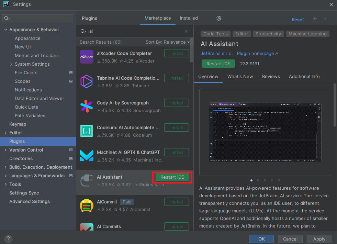Screen dimensions: 337x244
Task: Open the Overview tab
Action: 208,77
